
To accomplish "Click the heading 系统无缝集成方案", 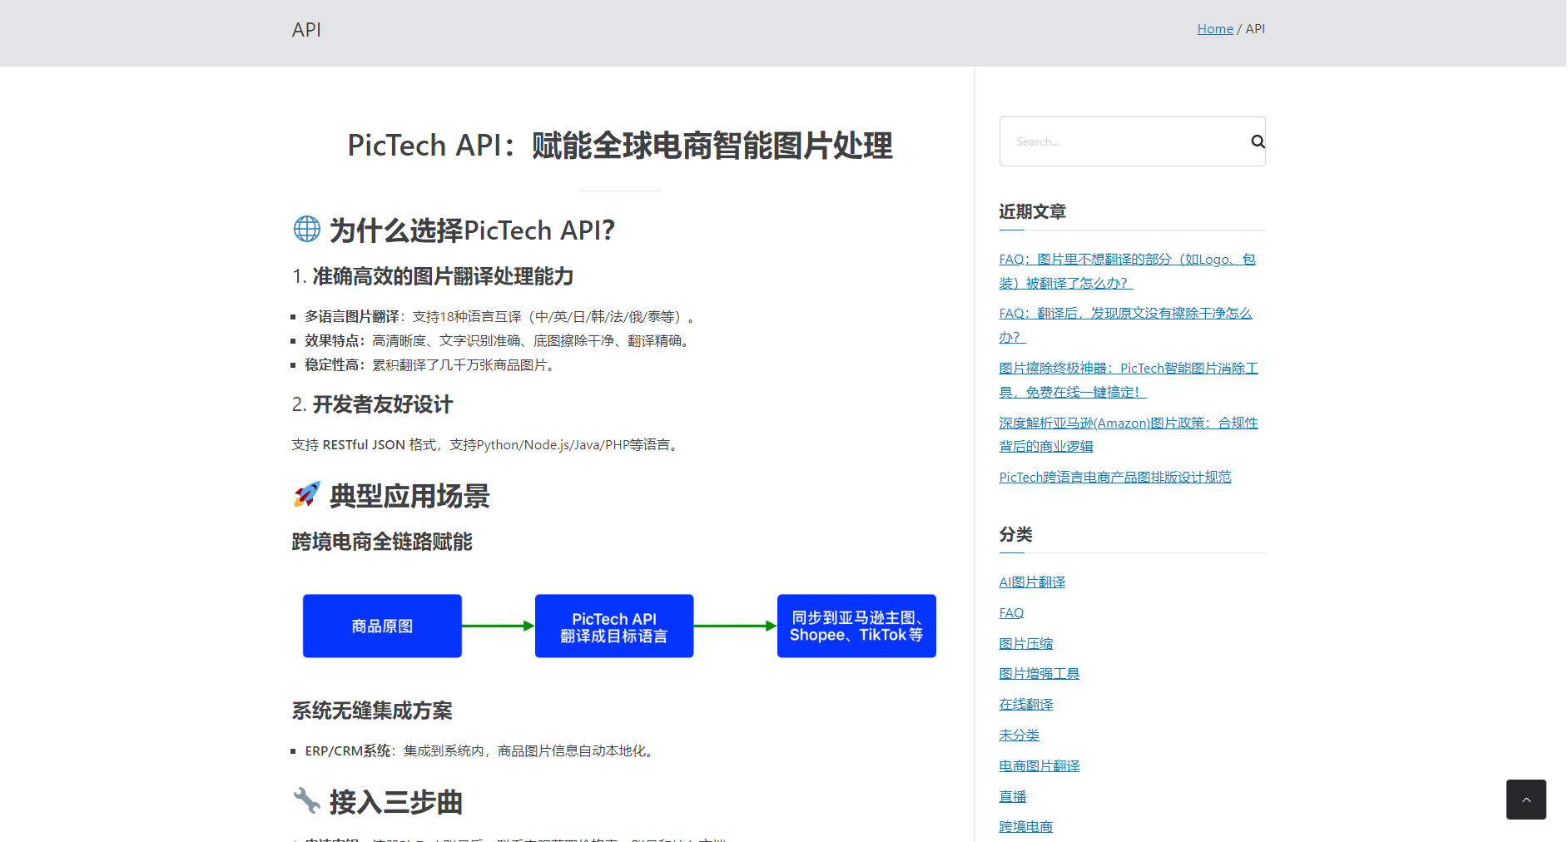I will coord(372,711).
